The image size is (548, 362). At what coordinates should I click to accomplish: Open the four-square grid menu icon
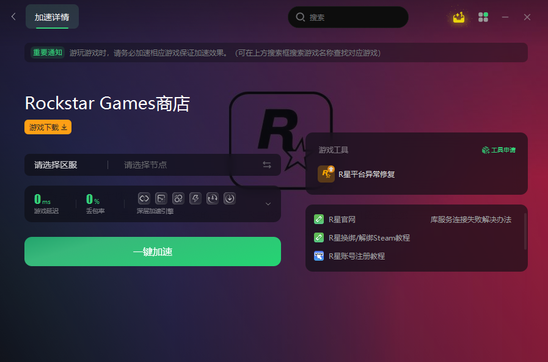point(483,16)
